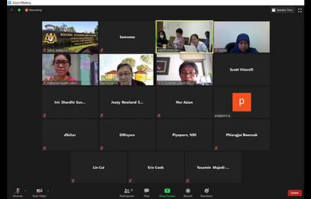
Task: Select the Jezzy Rowland S... tile
Action: click(x=127, y=102)
